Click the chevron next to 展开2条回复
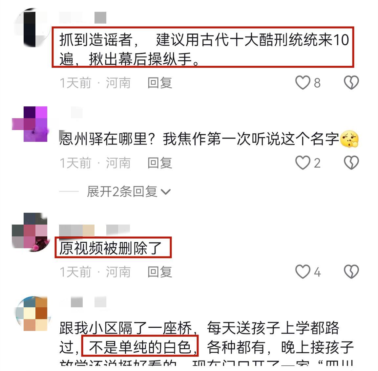This screenshot has height=371, width=378. [x=166, y=192]
